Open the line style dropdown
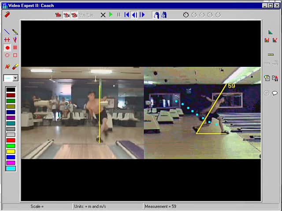 (16, 78)
